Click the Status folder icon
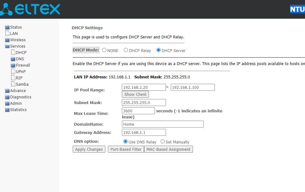This screenshot has width=305, height=192. (x=7, y=27)
